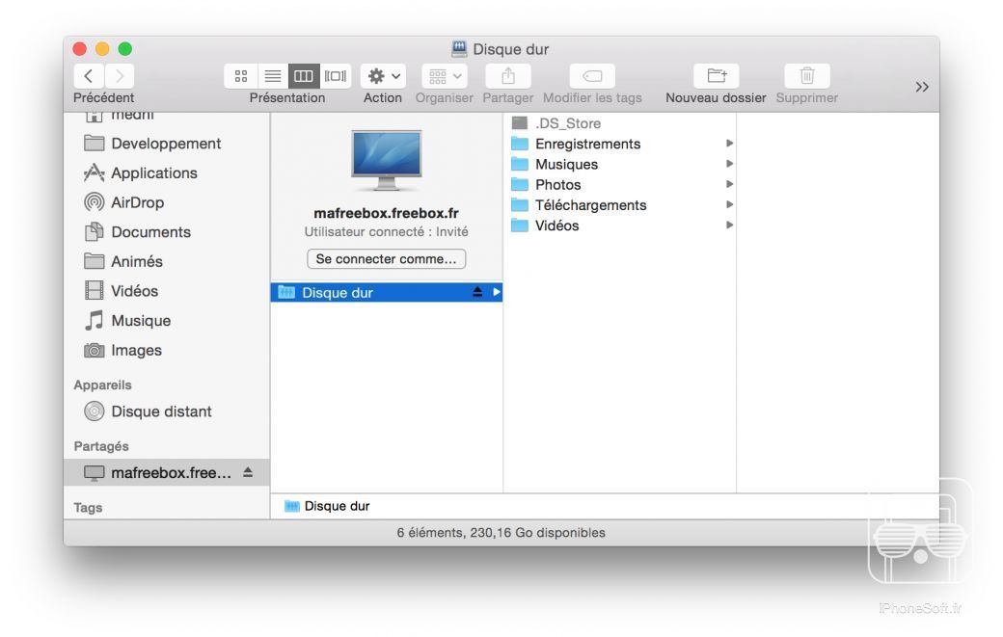The image size is (1003, 637).
Task: Select column view presentation
Action: point(303,76)
